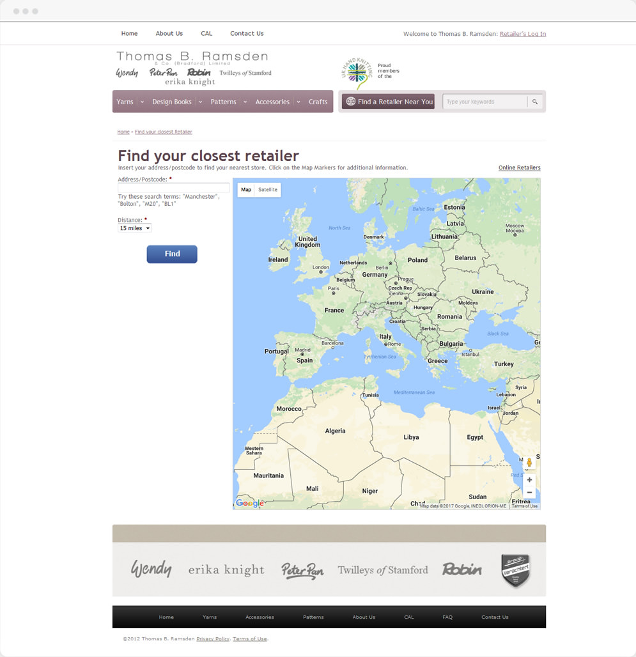Go to Home in top navigation
The width and height of the screenshot is (636, 657).
[130, 33]
